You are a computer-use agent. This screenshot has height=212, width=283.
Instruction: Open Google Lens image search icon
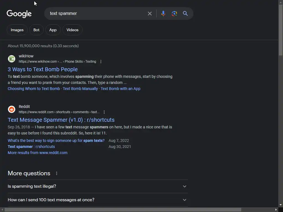[x=174, y=14]
